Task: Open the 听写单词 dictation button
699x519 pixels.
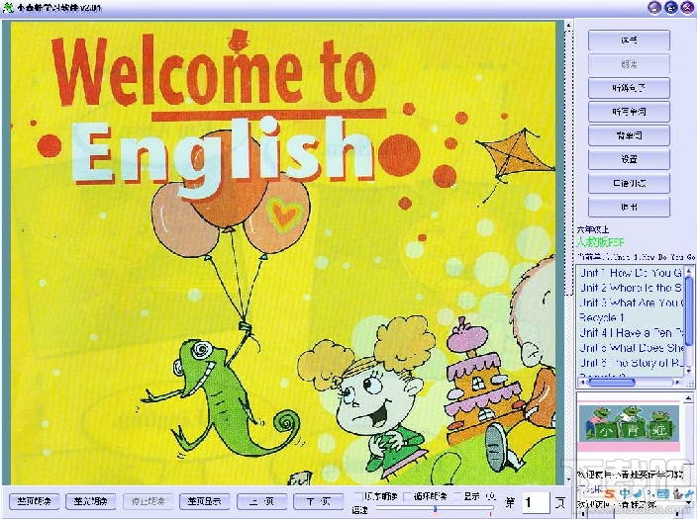Action: pyautogui.click(x=629, y=112)
